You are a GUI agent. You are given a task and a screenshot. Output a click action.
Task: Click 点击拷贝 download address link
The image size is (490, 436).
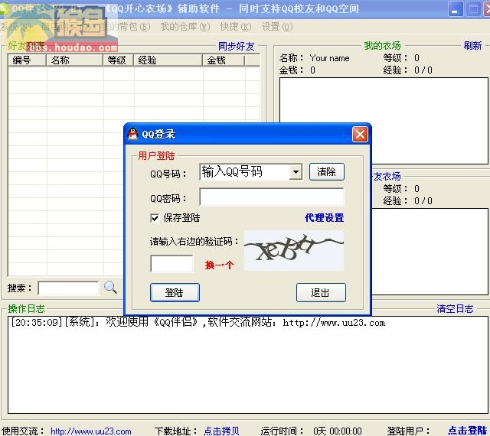coord(221,431)
